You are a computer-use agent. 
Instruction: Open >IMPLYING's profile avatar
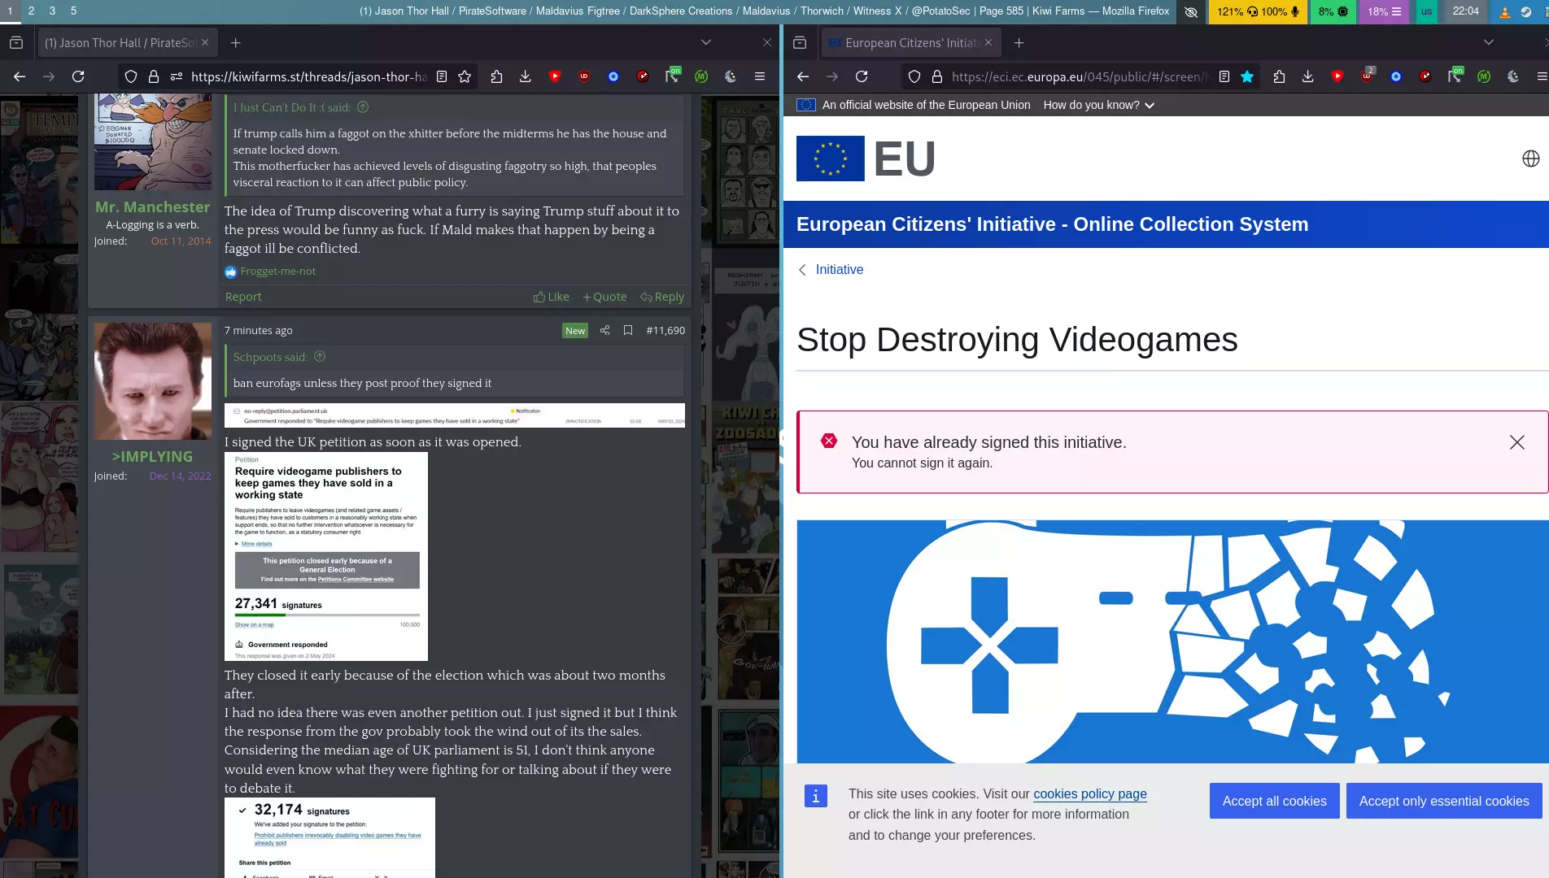tap(153, 381)
